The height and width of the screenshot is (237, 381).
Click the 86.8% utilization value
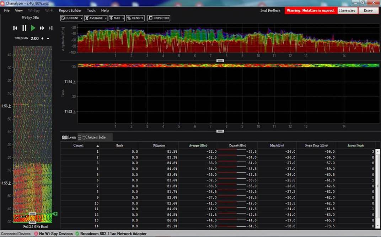(172, 221)
